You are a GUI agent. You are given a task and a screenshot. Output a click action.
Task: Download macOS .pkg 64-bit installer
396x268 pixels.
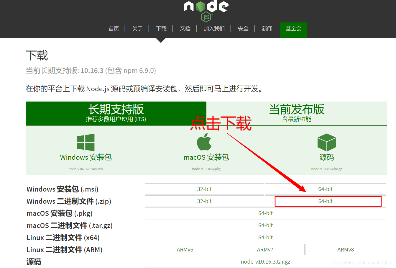click(x=265, y=213)
